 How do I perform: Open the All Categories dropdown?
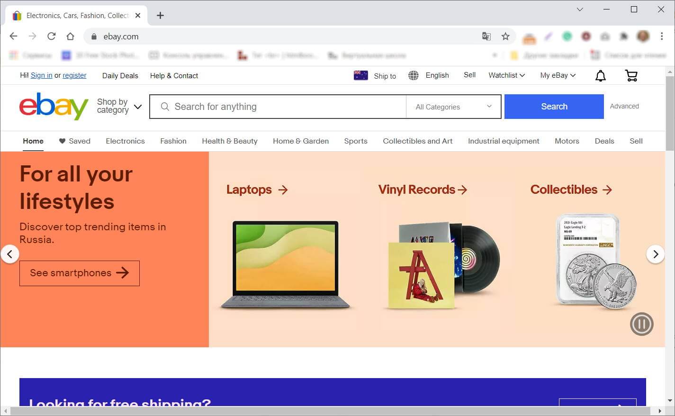pyautogui.click(x=453, y=107)
